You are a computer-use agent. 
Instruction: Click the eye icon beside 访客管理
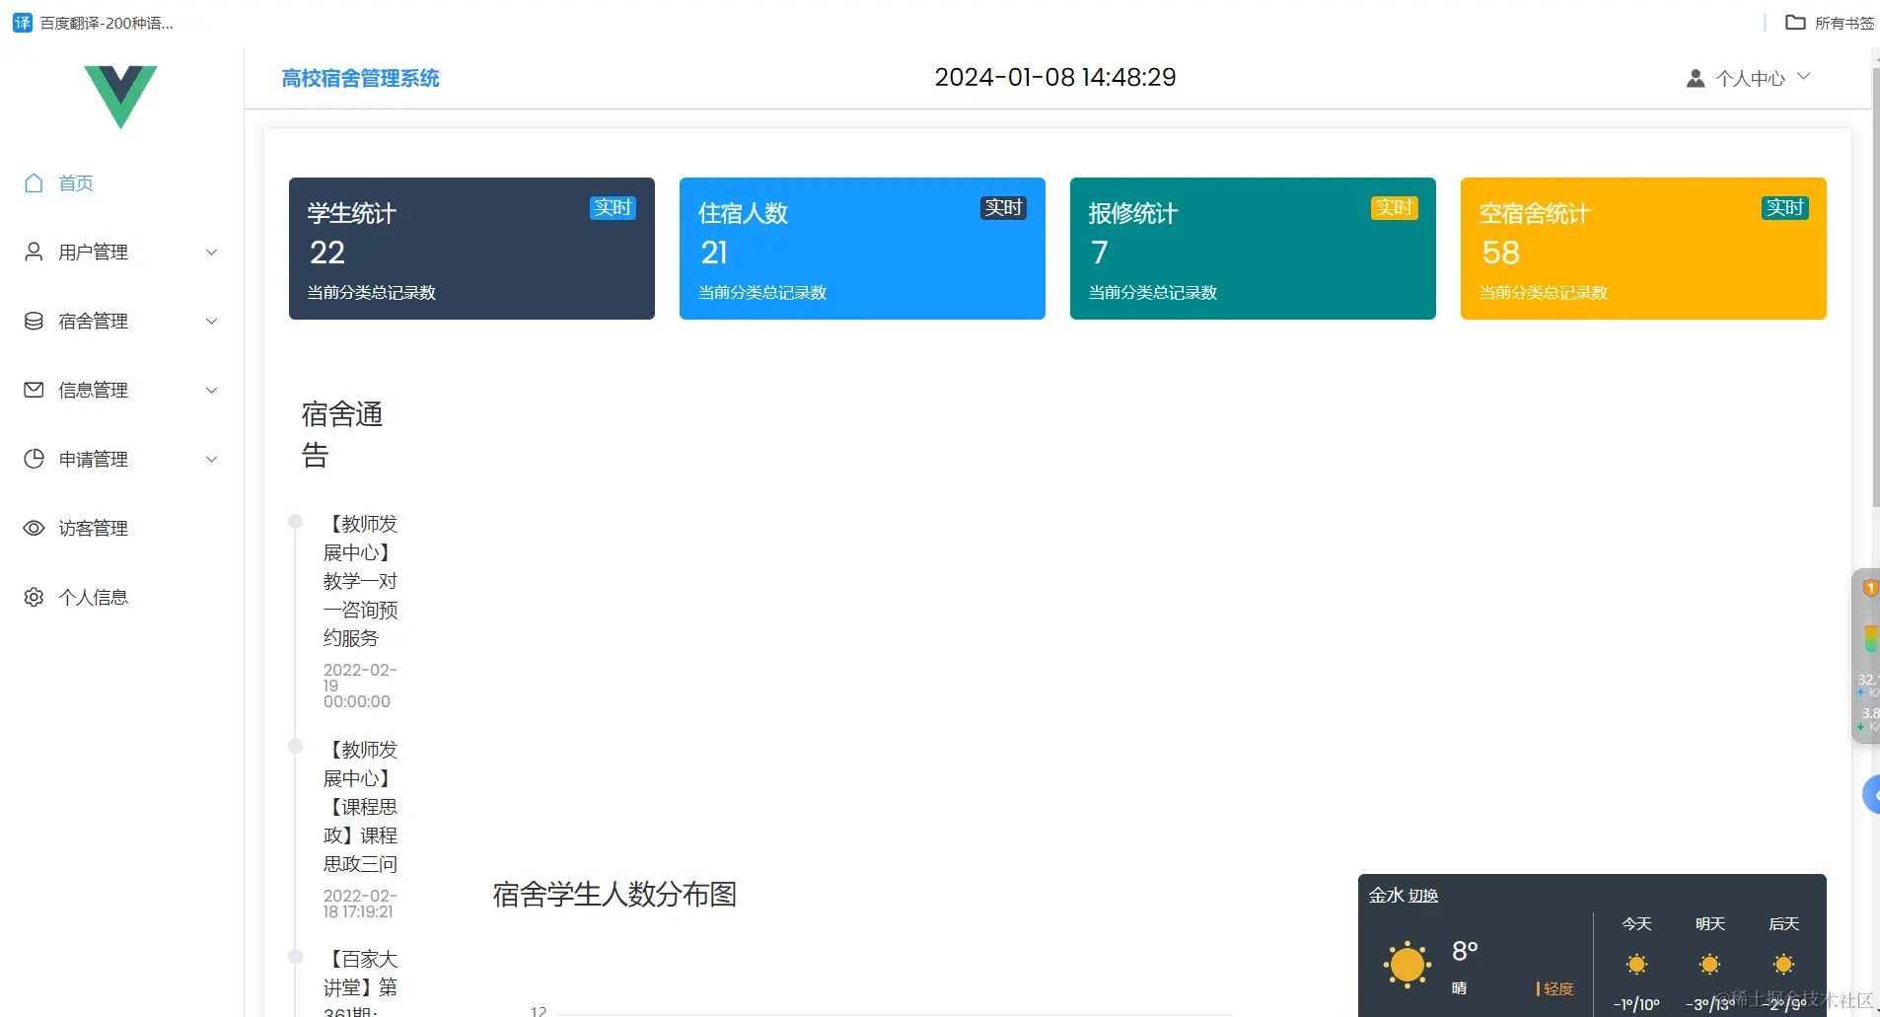click(x=34, y=528)
